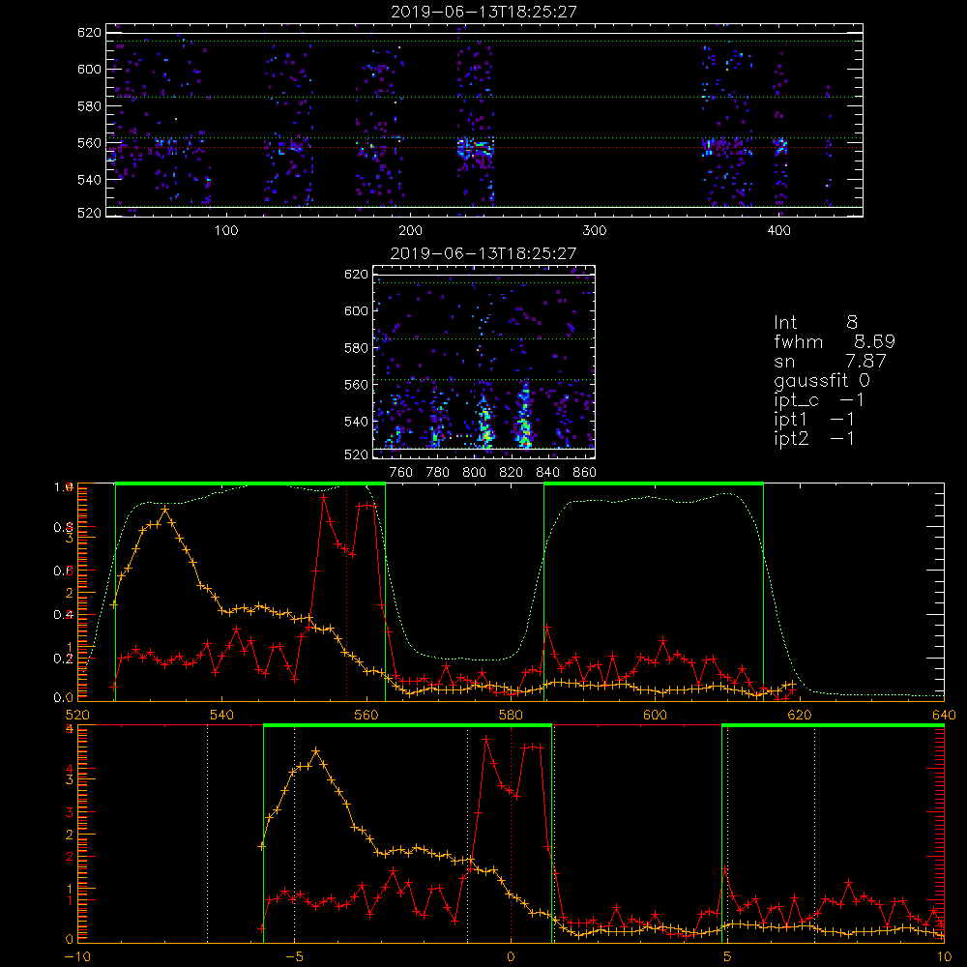Image resolution: width=967 pixels, height=967 pixels.
Task: Click y-axis label 540 on top spectrogram
Action: click(x=89, y=180)
